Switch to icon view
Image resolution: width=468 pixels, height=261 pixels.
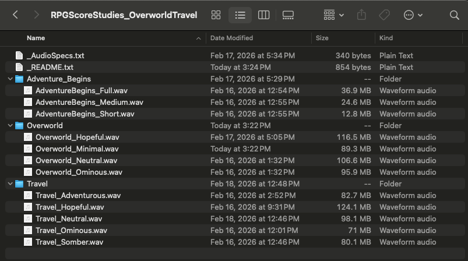pos(216,15)
